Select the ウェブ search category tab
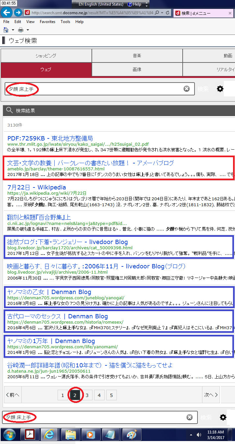The image size is (235, 444). tap(46, 69)
